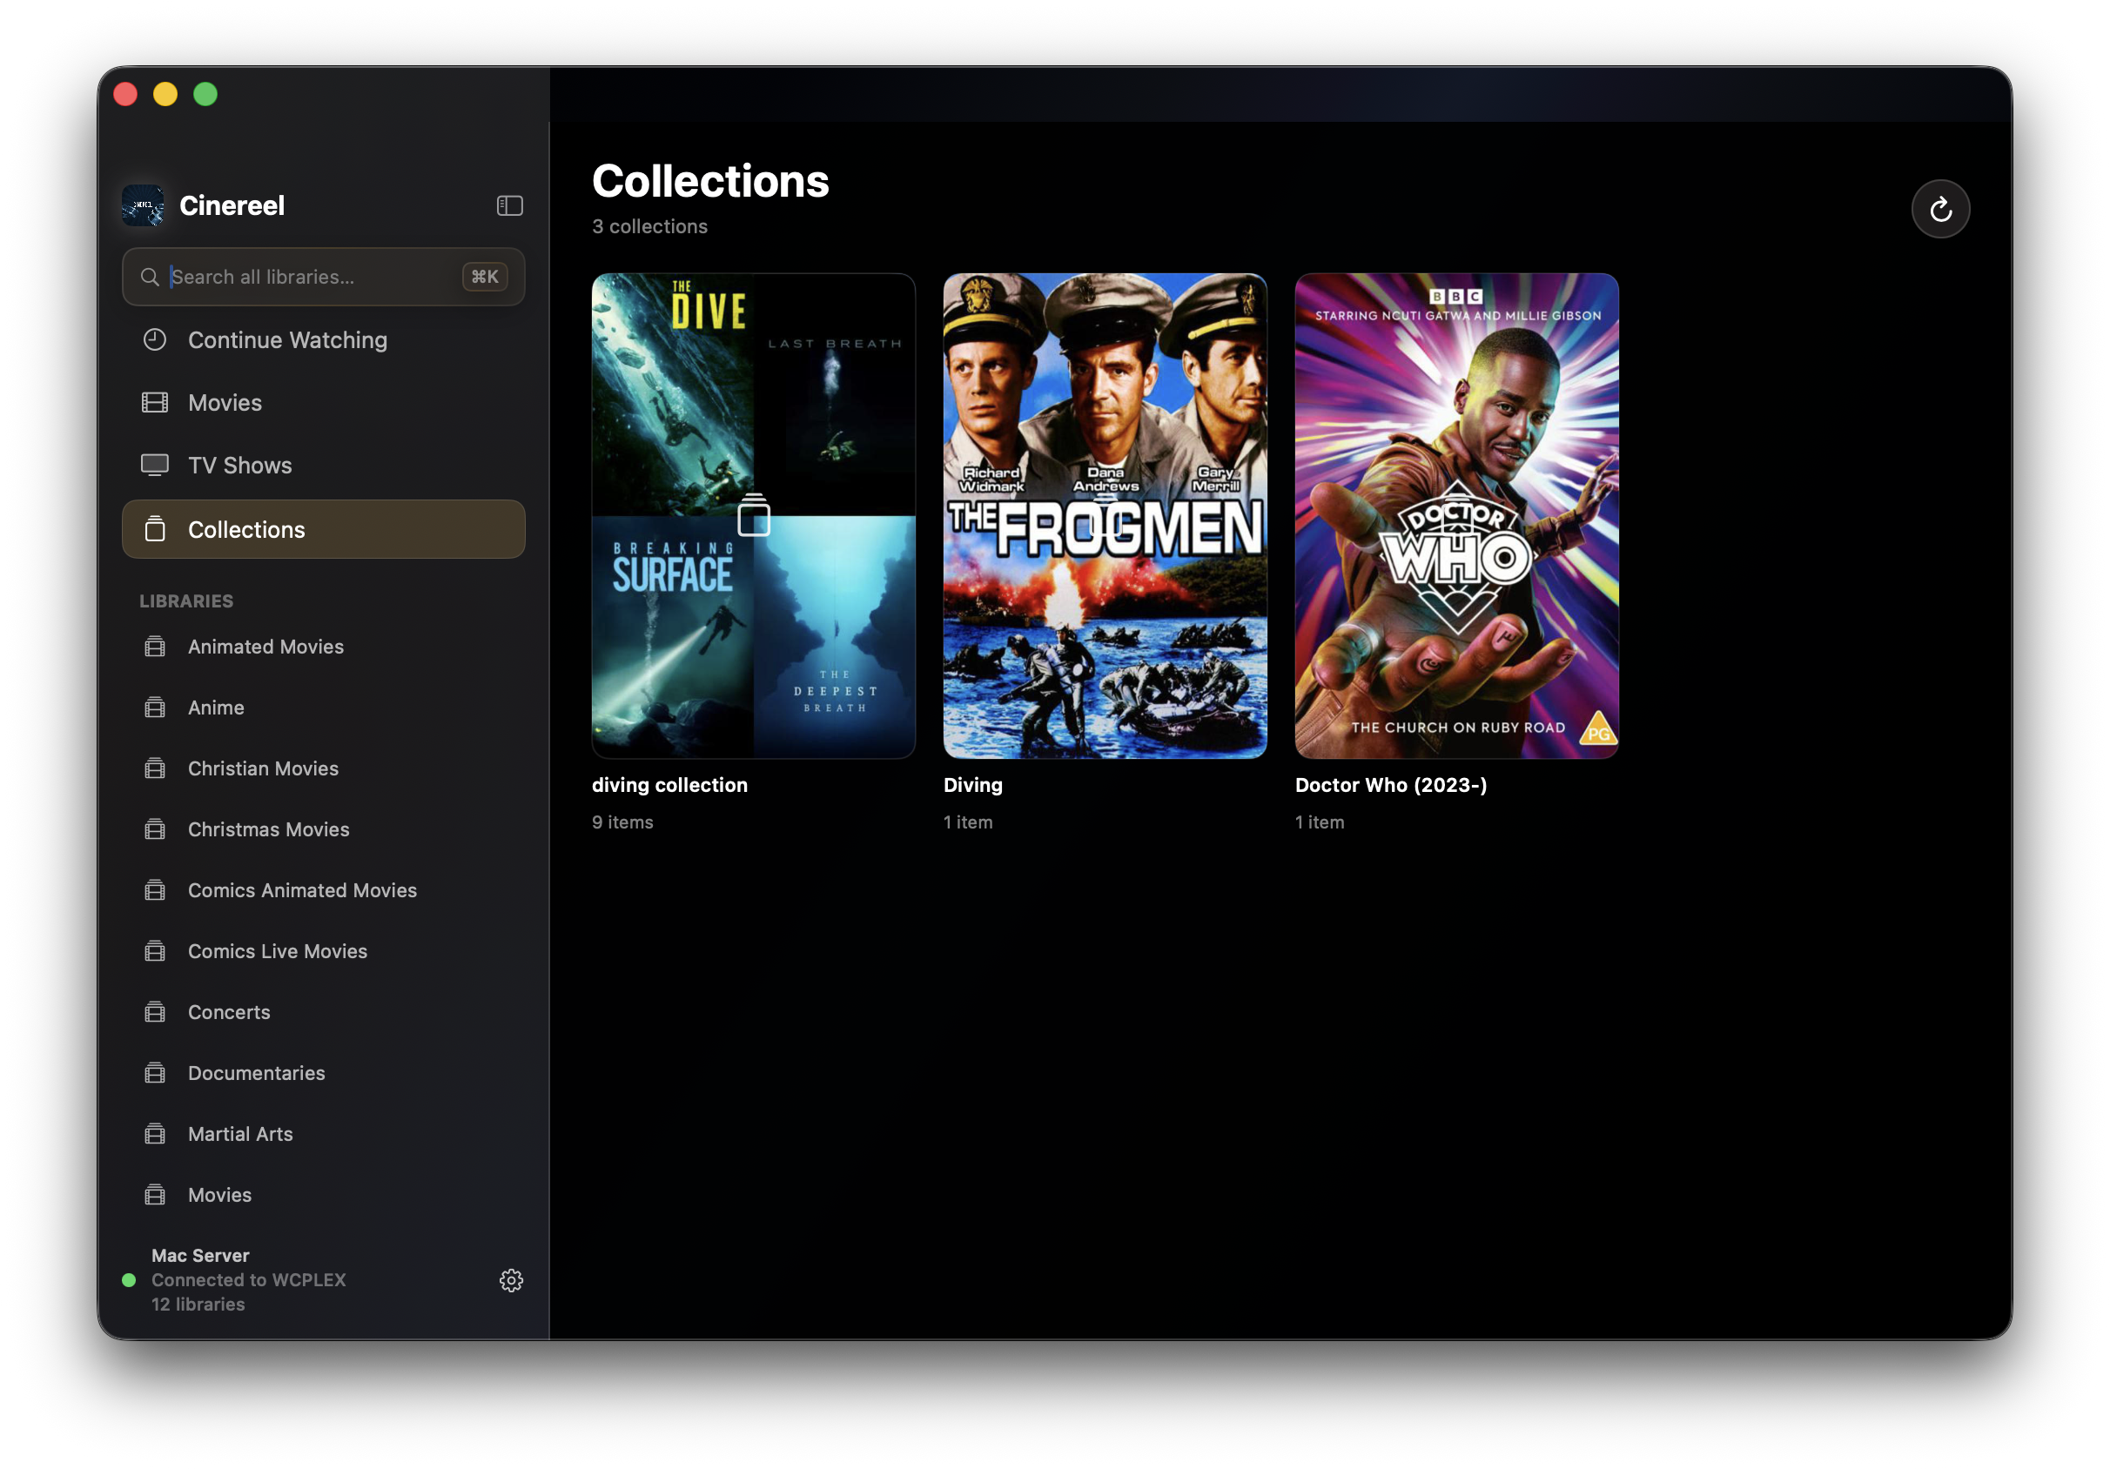
Task: Open the TV Shows section
Action: (324, 465)
